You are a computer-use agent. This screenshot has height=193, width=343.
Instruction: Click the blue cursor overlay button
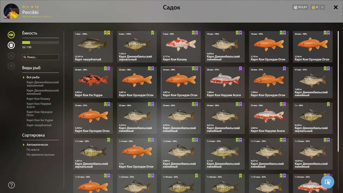pos(327,182)
